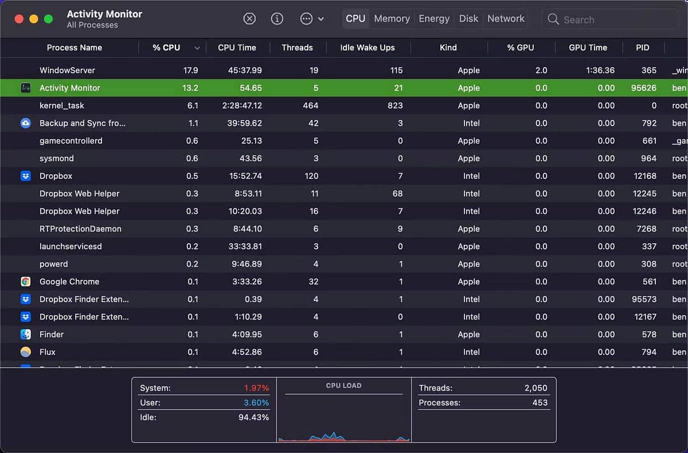Expand the dropdown arrow beside ellipsis button
Image resolution: width=688 pixels, height=453 pixels.
321,19
